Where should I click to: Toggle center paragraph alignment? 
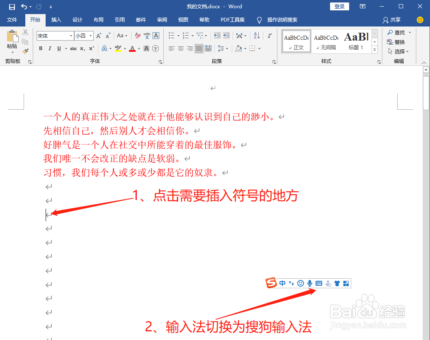(180, 48)
